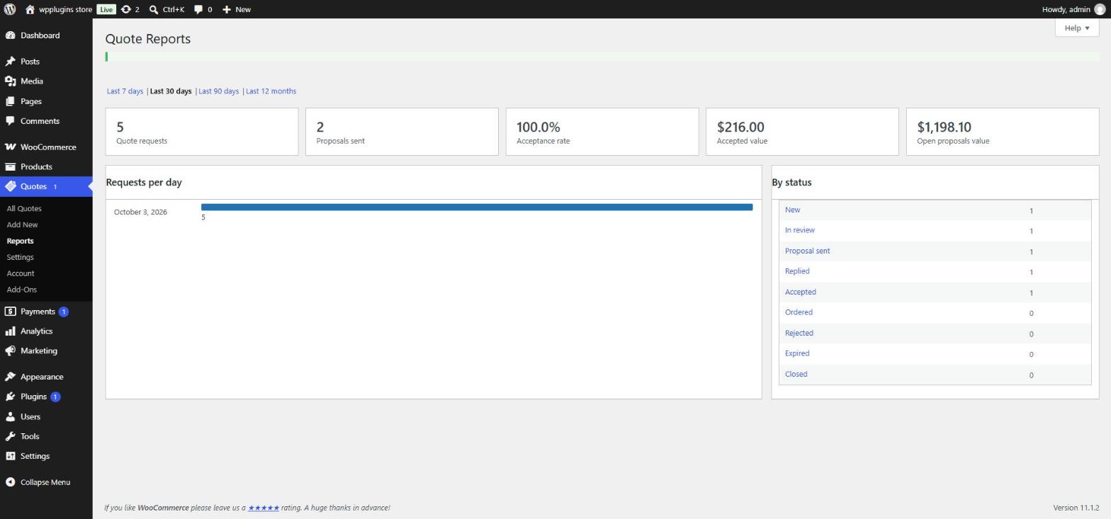Click the updates icon showing 2
Screen dimensions: 1111x519
point(126,9)
